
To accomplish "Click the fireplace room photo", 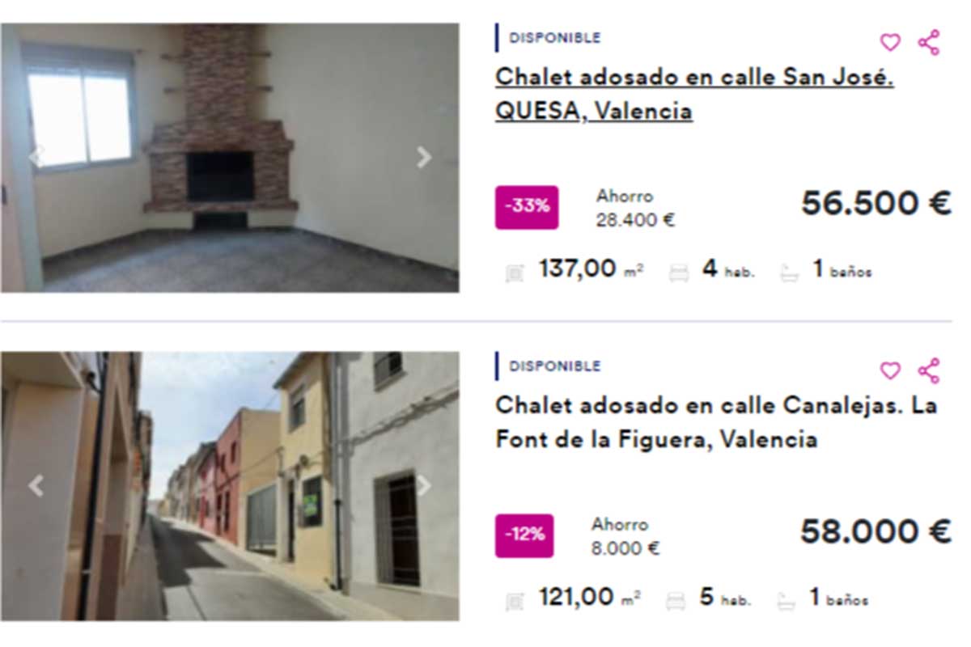I will coord(230,158).
